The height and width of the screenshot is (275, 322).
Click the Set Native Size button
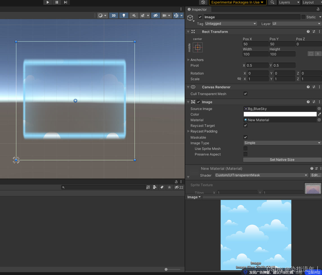coord(282,160)
